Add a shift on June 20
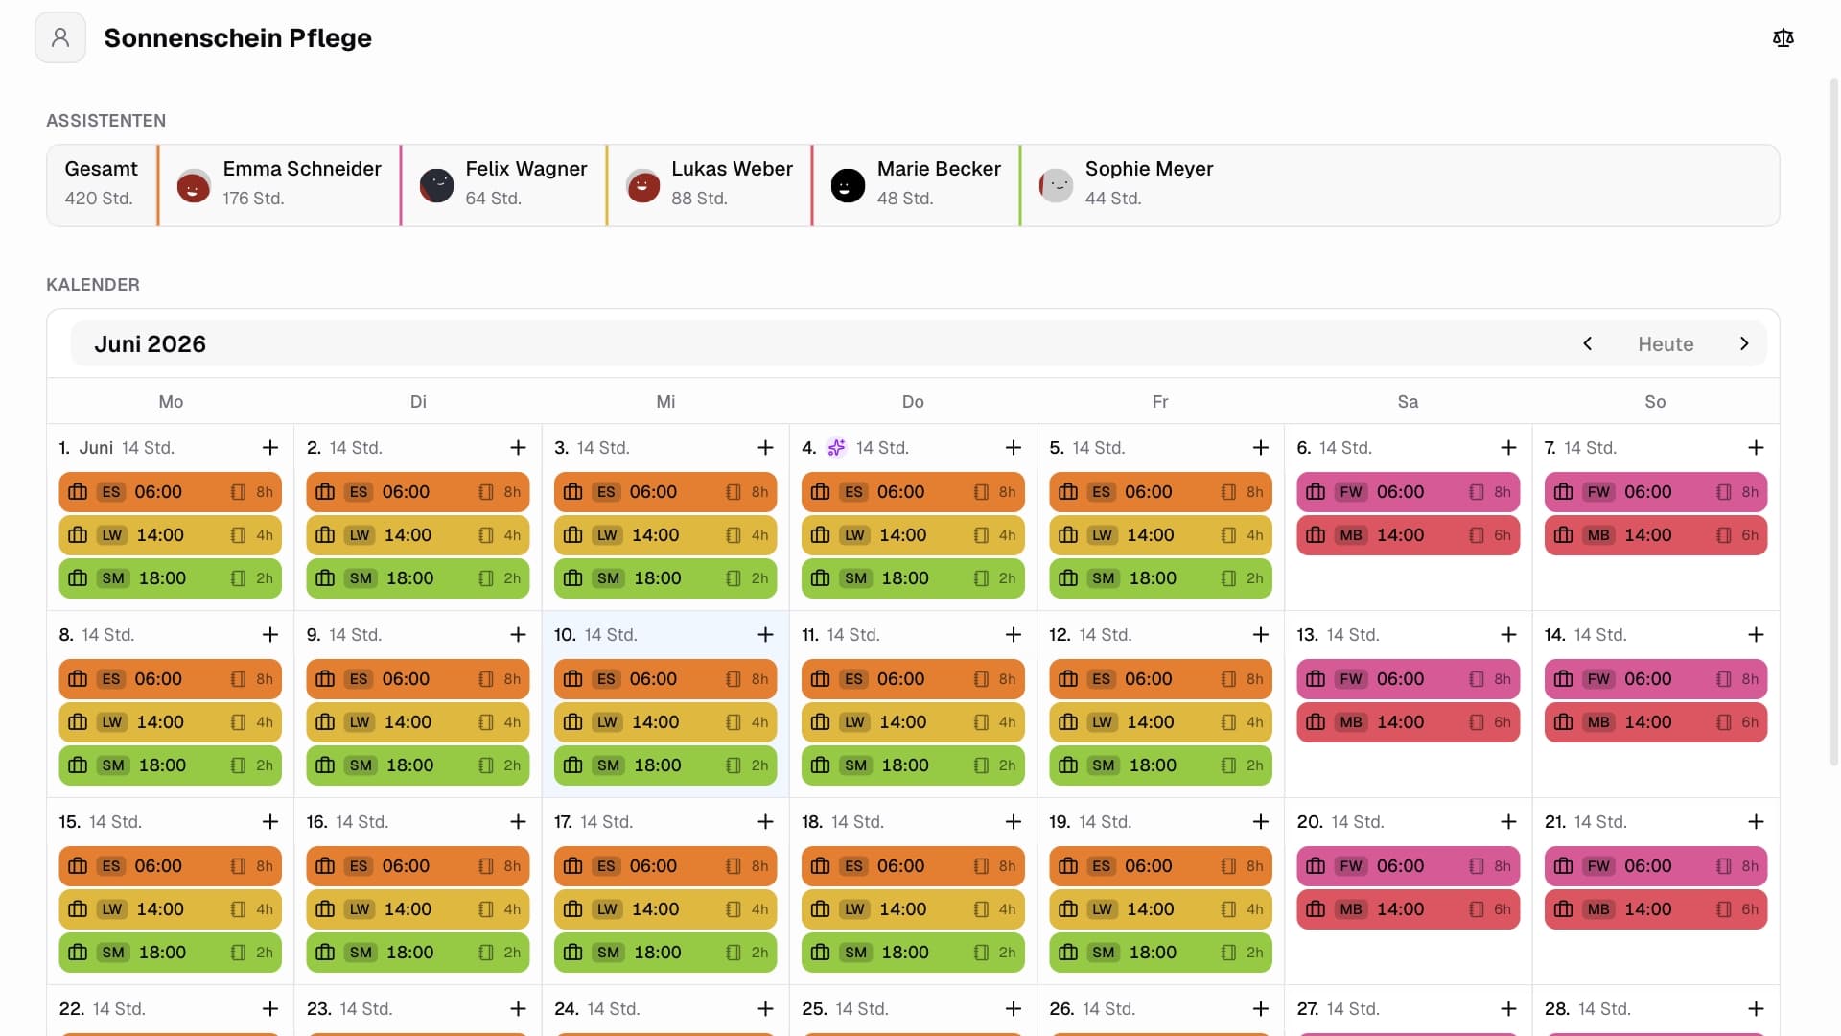The height and width of the screenshot is (1036, 1841). coord(1508,822)
